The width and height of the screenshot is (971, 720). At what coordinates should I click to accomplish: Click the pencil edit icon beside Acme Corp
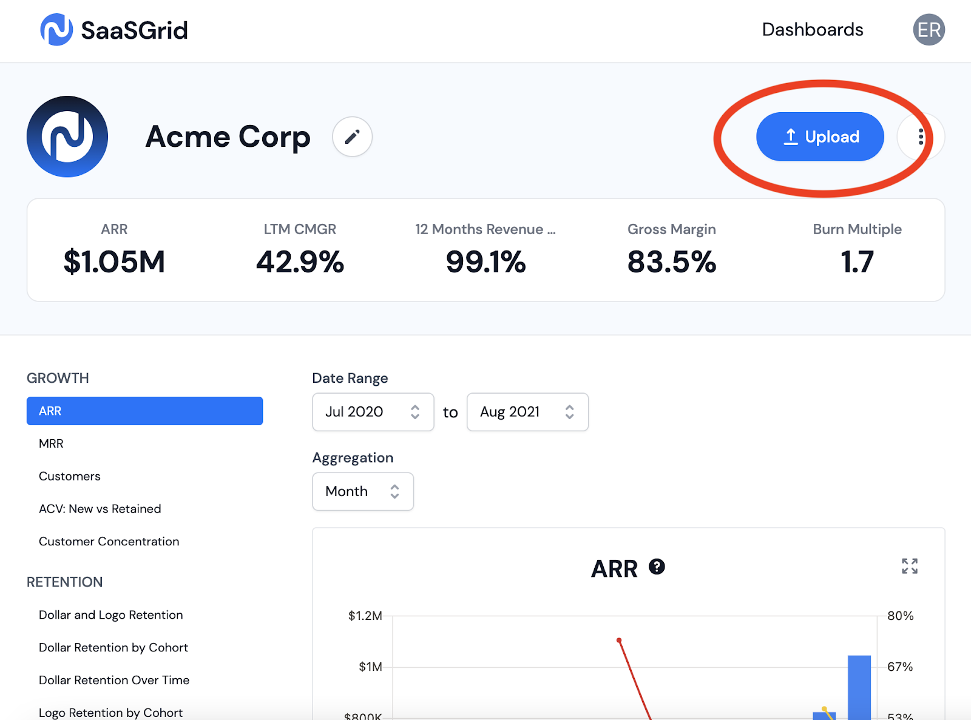[x=352, y=136]
